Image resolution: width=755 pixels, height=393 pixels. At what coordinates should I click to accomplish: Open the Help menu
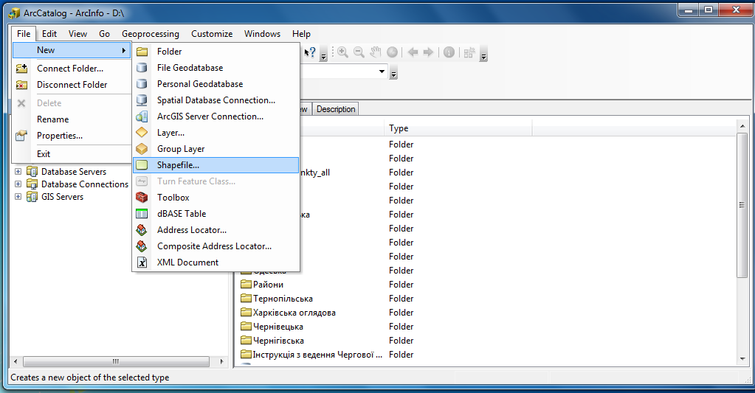point(301,34)
